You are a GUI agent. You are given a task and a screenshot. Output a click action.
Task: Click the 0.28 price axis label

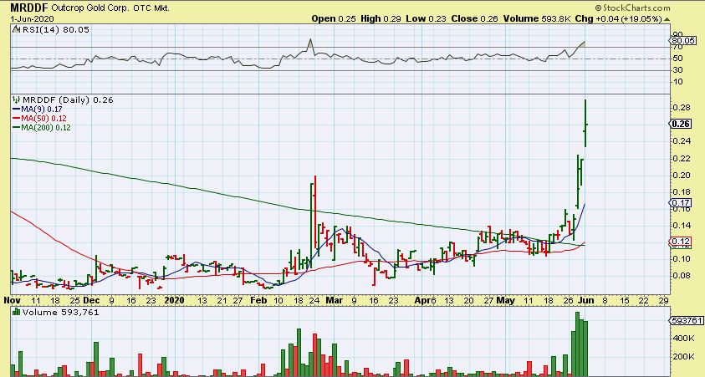coord(682,108)
